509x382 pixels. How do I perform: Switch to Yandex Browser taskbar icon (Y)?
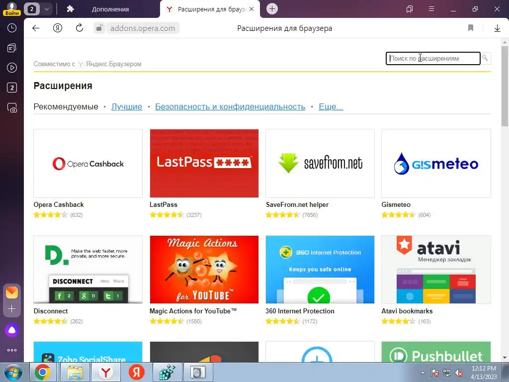[105, 372]
